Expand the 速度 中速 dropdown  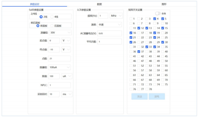click(x=109, y=25)
